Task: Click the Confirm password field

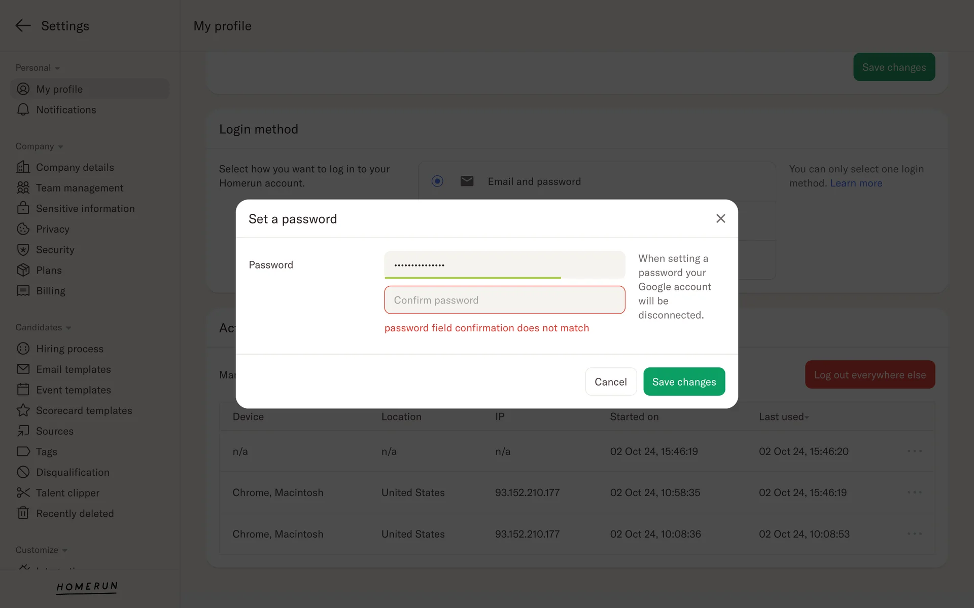Action: (x=504, y=300)
